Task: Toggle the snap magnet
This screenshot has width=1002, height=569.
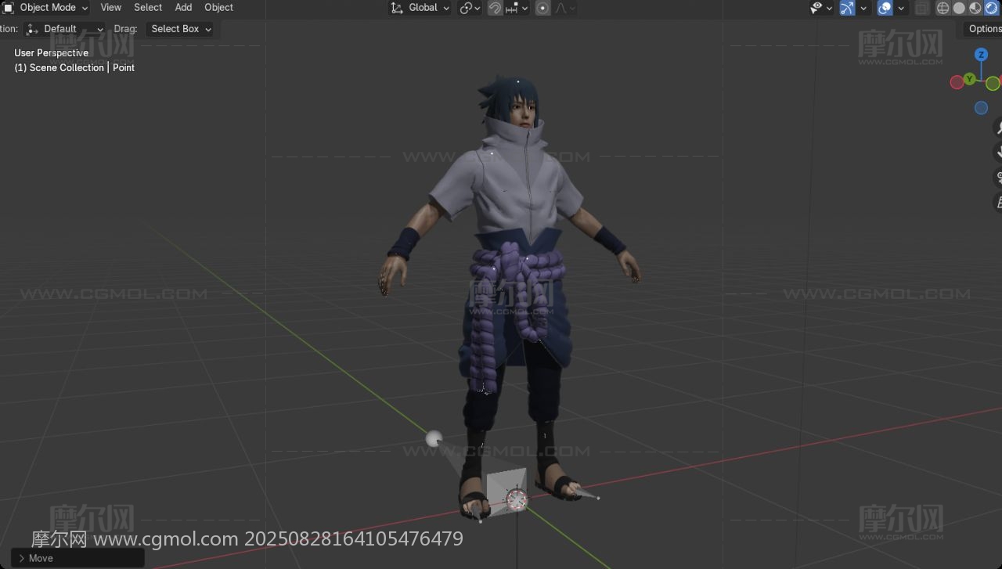Action: pyautogui.click(x=495, y=8)
